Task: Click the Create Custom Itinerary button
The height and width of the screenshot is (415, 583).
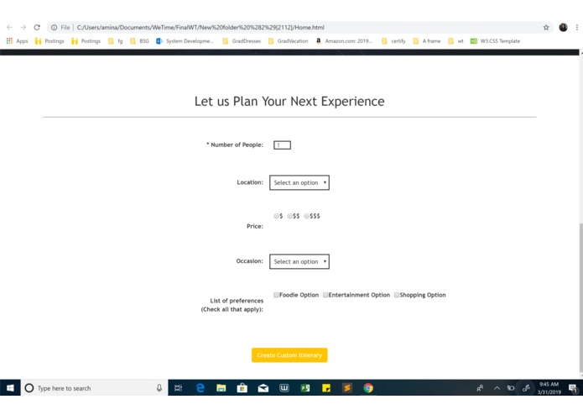Action: pos(289,355)
